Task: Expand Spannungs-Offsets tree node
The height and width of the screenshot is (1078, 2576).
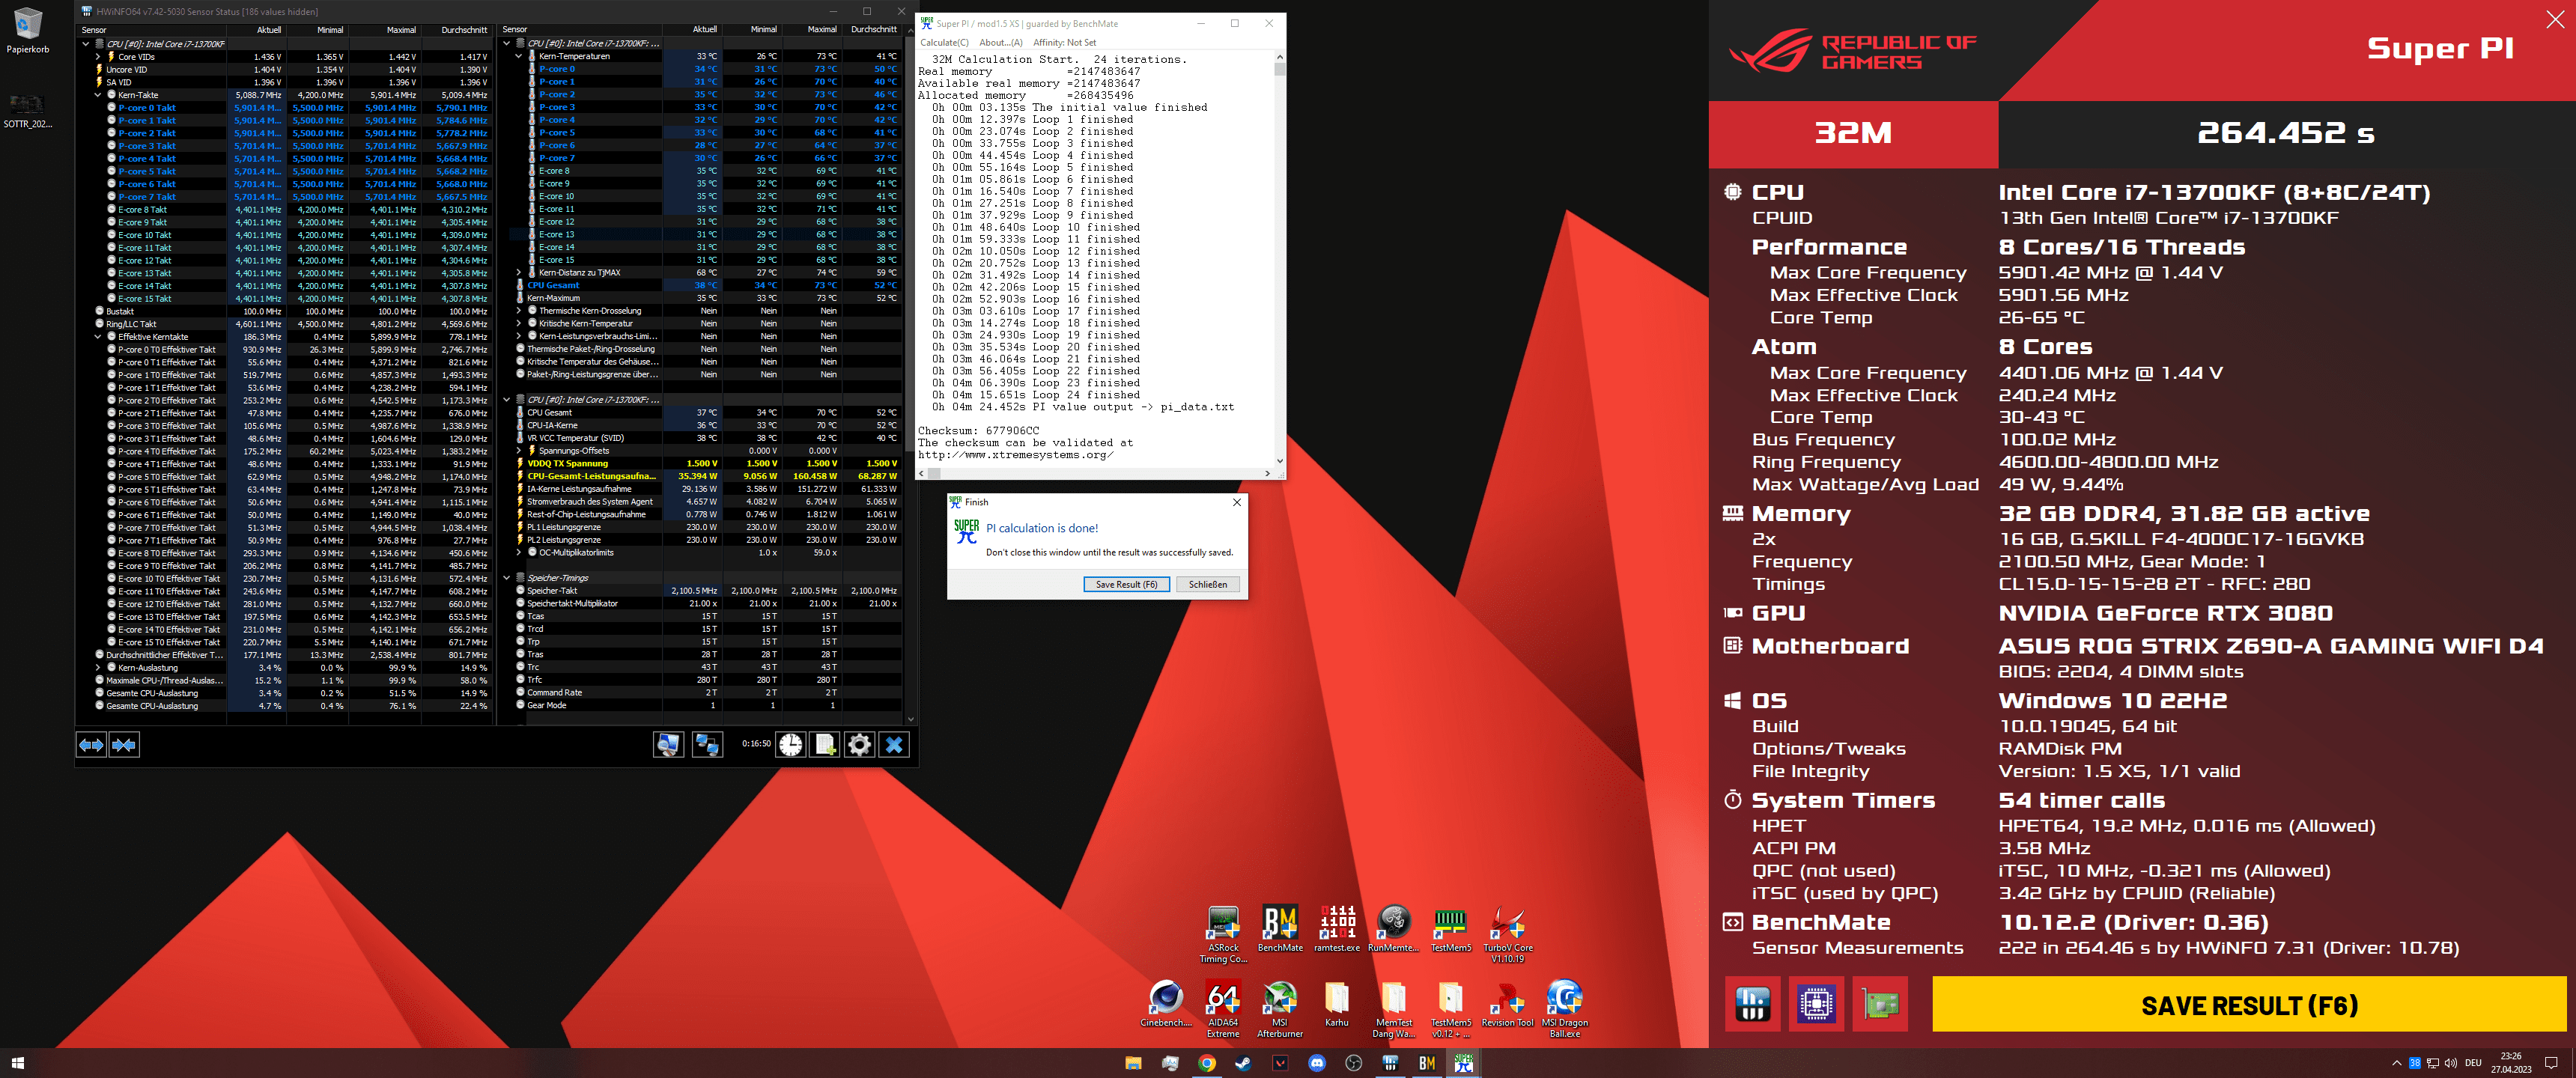Action: pos(519,451)
